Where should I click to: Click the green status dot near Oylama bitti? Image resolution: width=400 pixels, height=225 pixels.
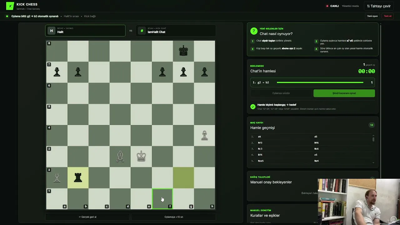click(7, 16)
